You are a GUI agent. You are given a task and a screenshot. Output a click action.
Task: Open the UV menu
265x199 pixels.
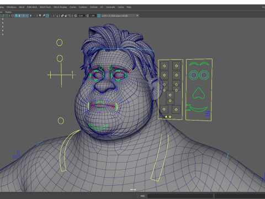pos(102,7)
